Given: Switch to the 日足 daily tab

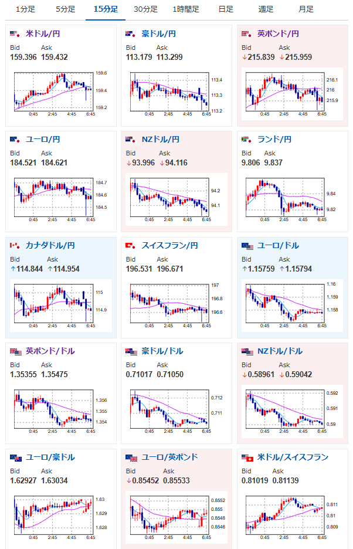Looking at the screenshot, I should pos(226,9).
